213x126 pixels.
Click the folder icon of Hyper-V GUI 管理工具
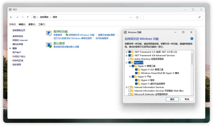(139, 69)
